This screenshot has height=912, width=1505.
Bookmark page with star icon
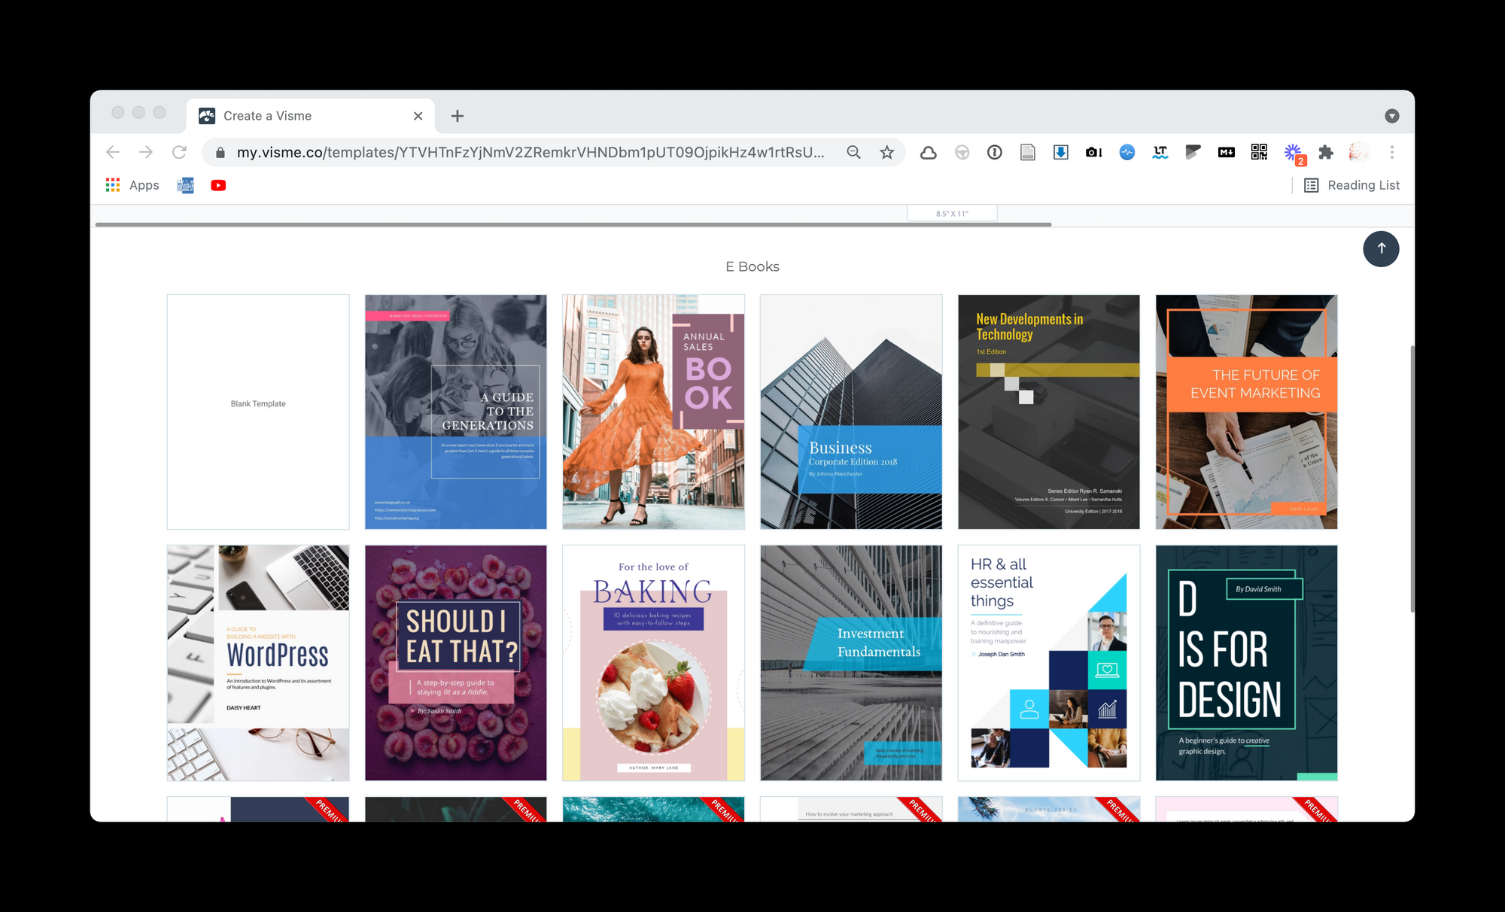point(886,152)
